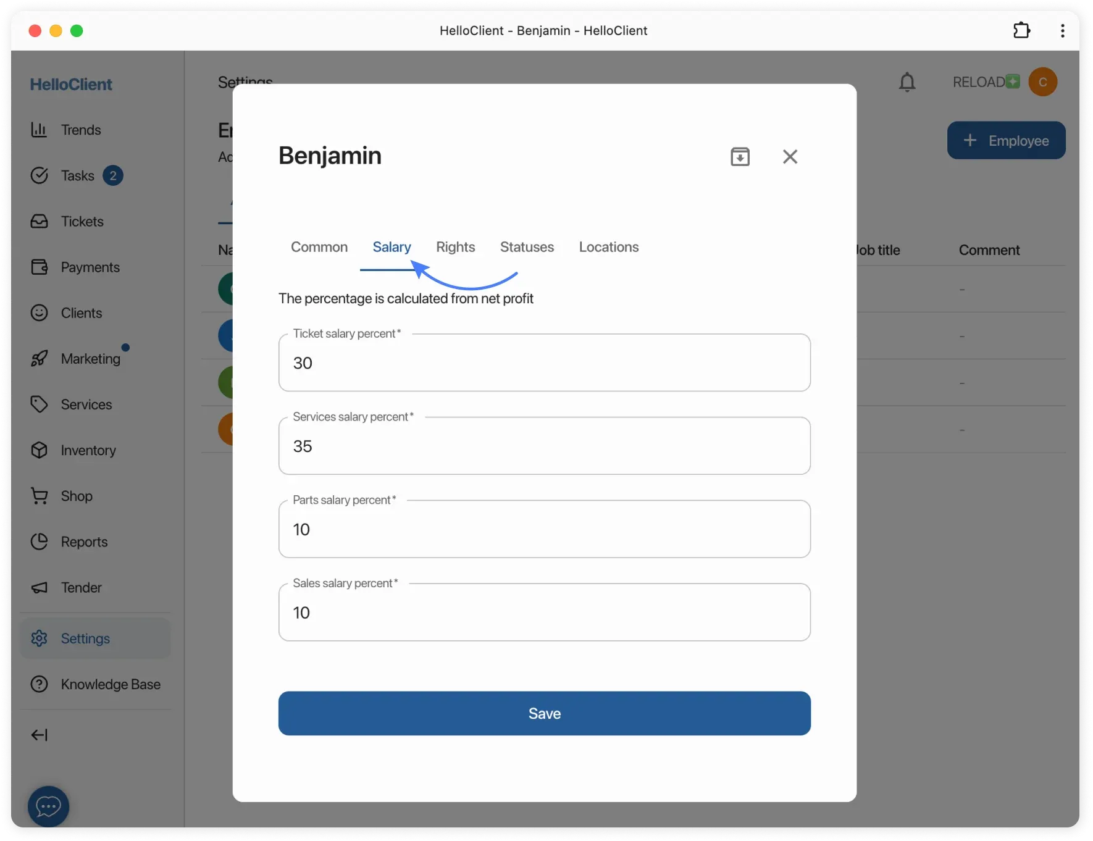Open the Common tab in the dialog
This screenshot has width=1093, height=841.
click(x=319, y=247)
